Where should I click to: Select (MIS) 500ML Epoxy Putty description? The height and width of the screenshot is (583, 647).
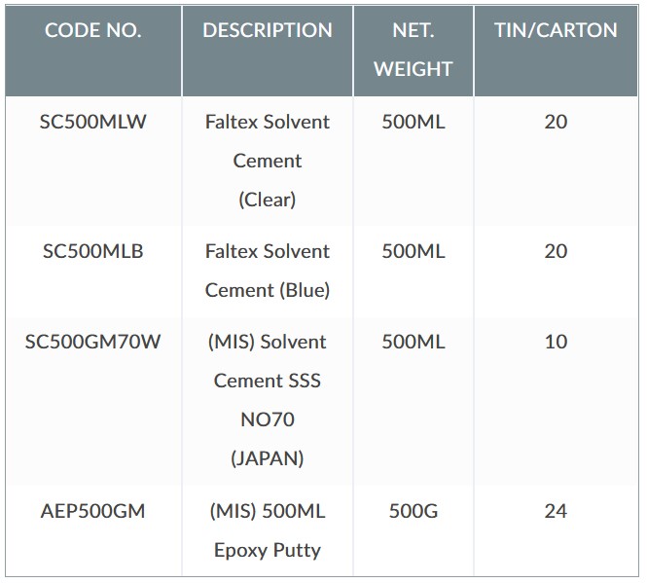(x=268, y=530)
